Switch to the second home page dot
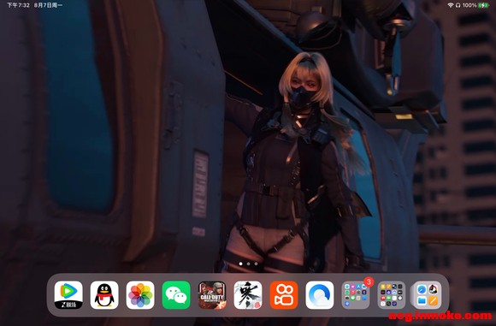The height and width of the screenshot is (326, 496). [x=248, y=264]
